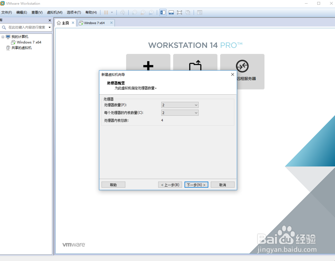The width and height of the screenshot is (335, 261).
Task: Open the 选项卡(T) menu
Action: [x=74, y=12]
